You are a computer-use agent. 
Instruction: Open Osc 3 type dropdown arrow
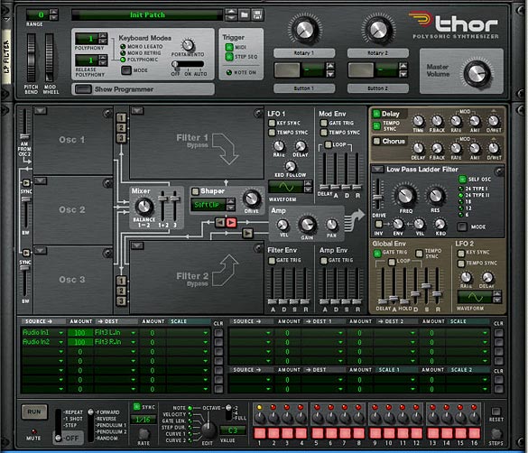(x=41, y=250)
